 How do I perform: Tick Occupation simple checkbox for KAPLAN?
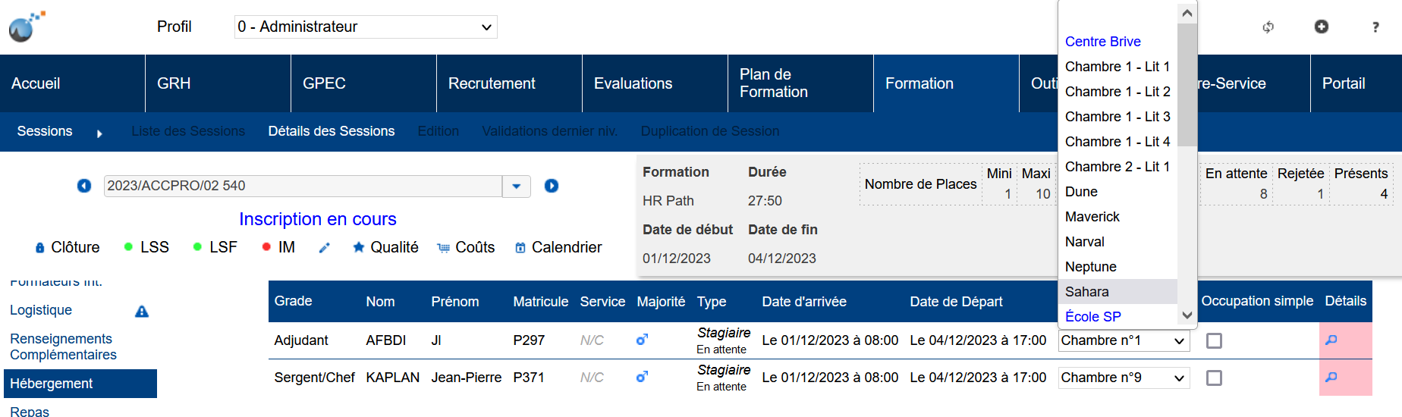[x=1214, y=378]
